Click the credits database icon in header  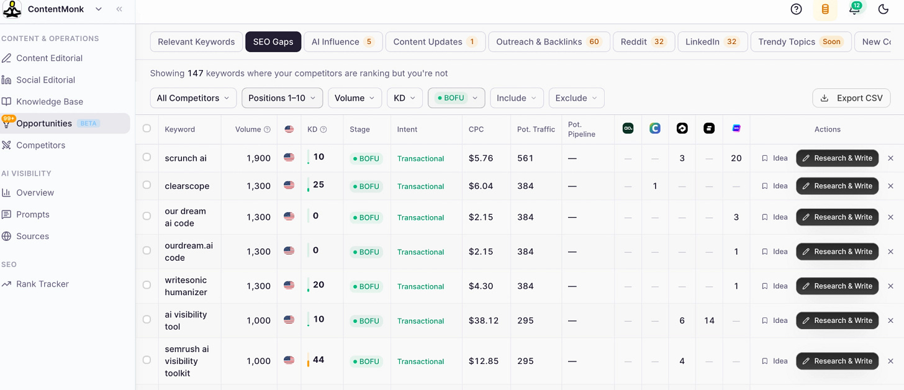coord(825,9)
